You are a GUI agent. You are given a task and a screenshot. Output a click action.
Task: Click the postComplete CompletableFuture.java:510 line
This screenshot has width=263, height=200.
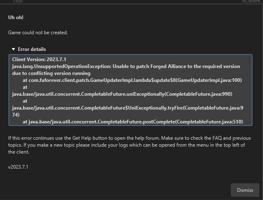coord(133,122)
